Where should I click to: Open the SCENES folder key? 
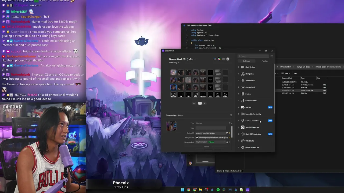click(218, 95)
